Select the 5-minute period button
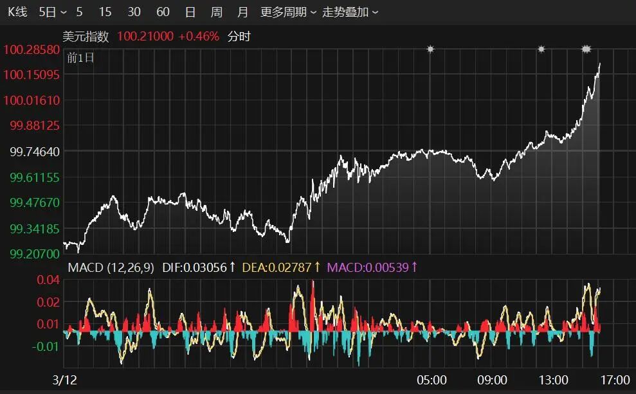 coord(78,12)
